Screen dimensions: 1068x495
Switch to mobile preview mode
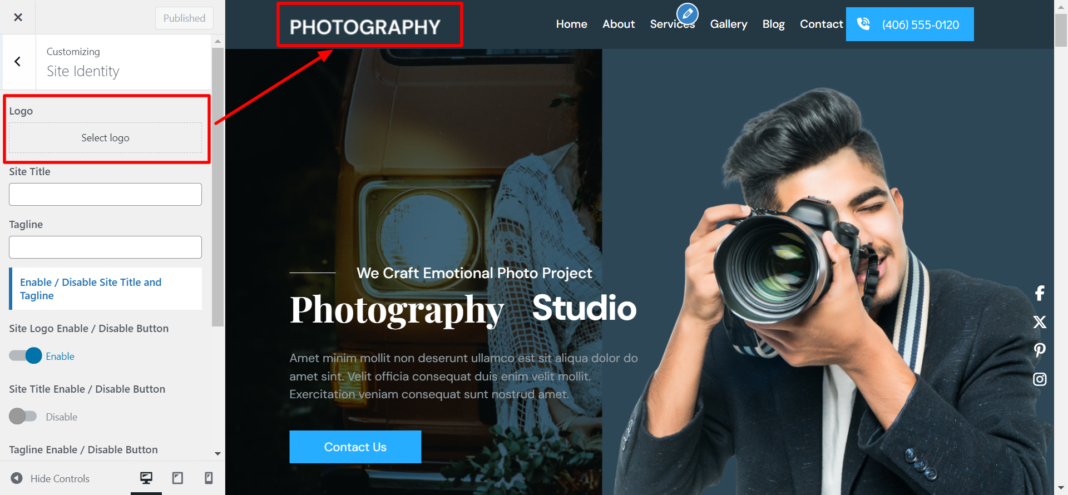[209, 478]
